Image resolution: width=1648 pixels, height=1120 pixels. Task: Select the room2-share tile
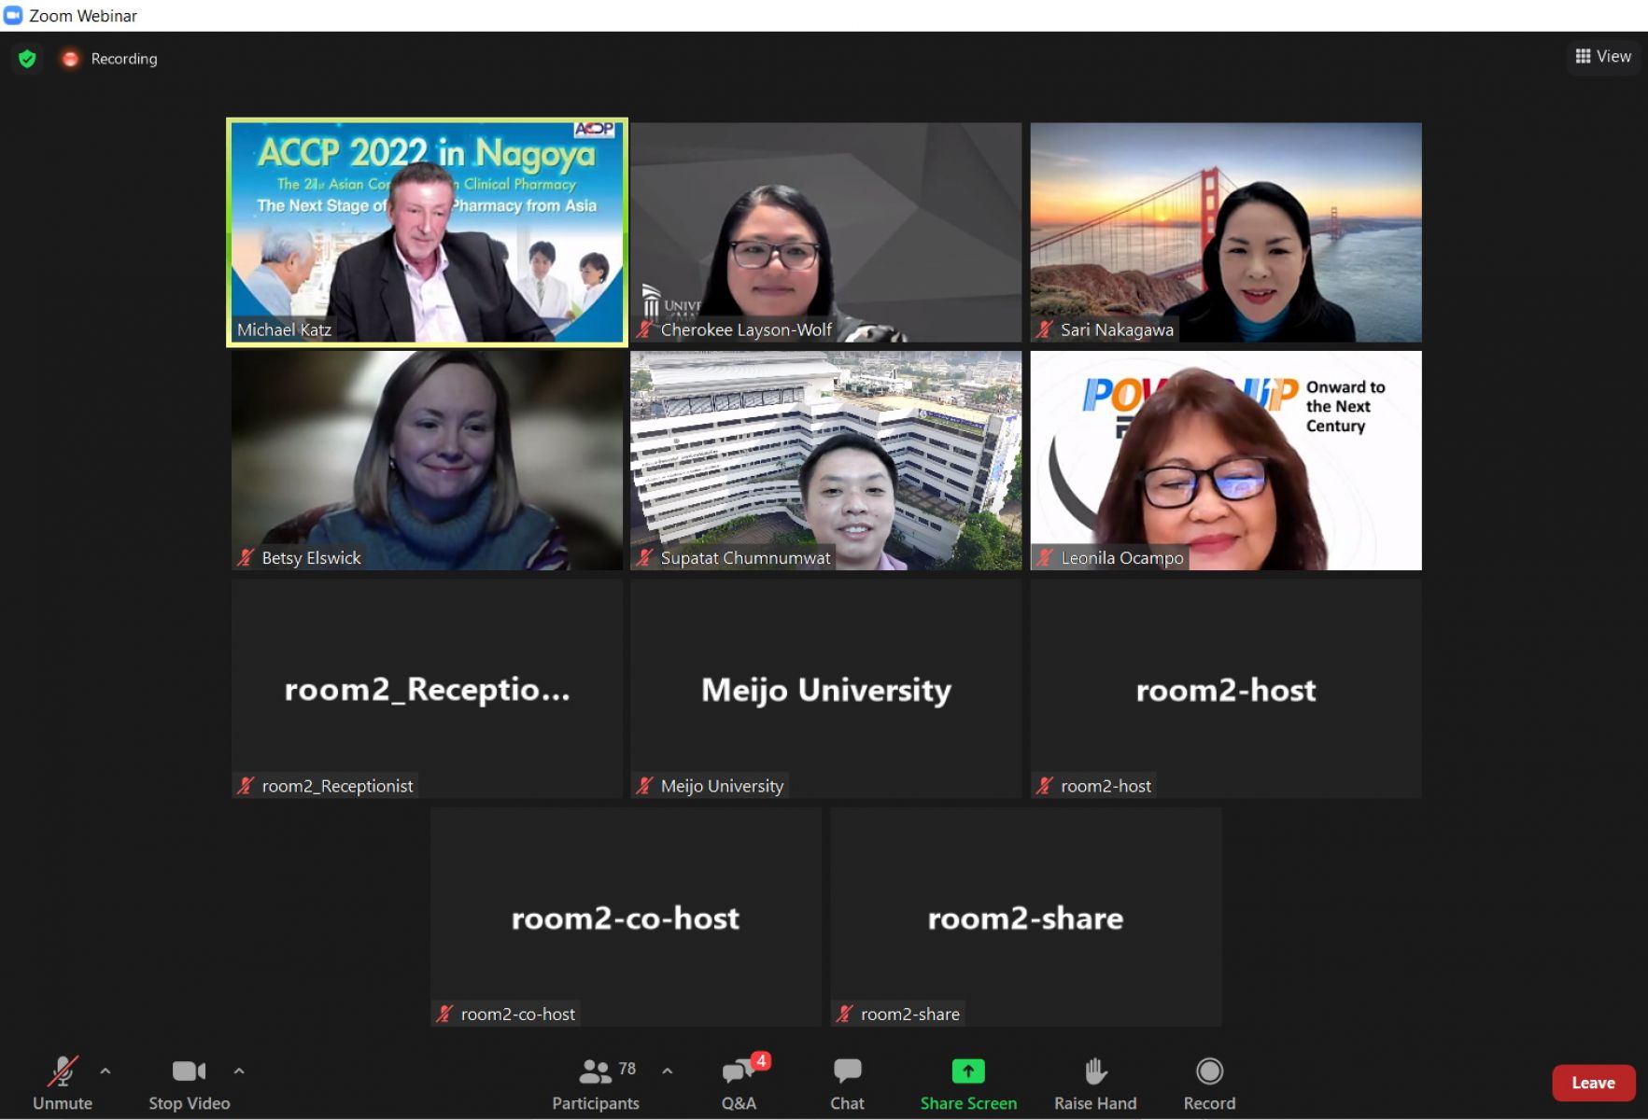[1026, 917]
